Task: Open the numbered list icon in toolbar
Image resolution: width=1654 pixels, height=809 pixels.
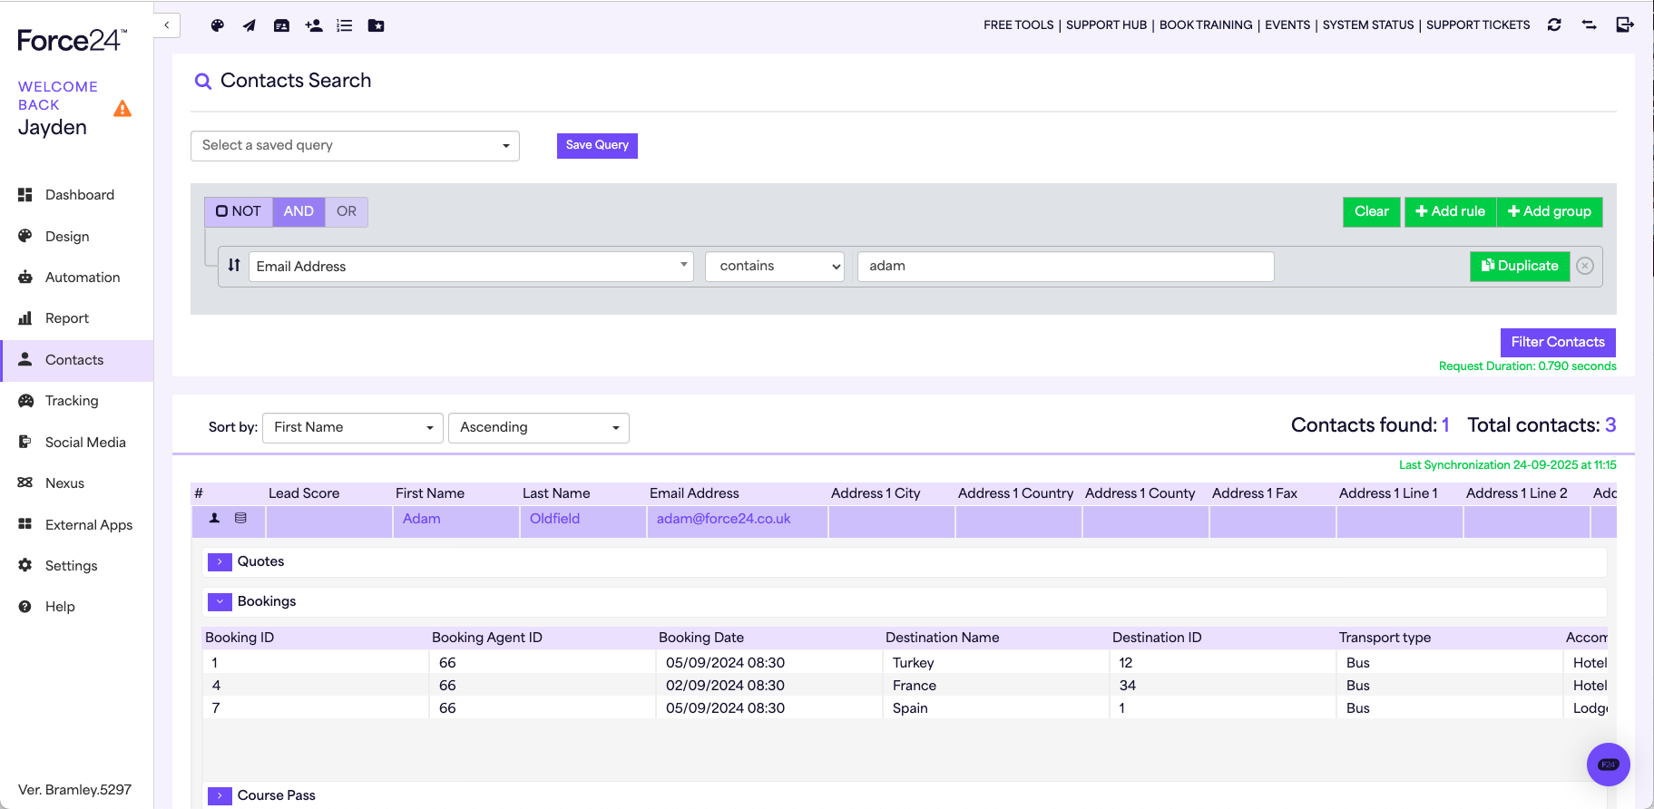Action: coord(345,25)
